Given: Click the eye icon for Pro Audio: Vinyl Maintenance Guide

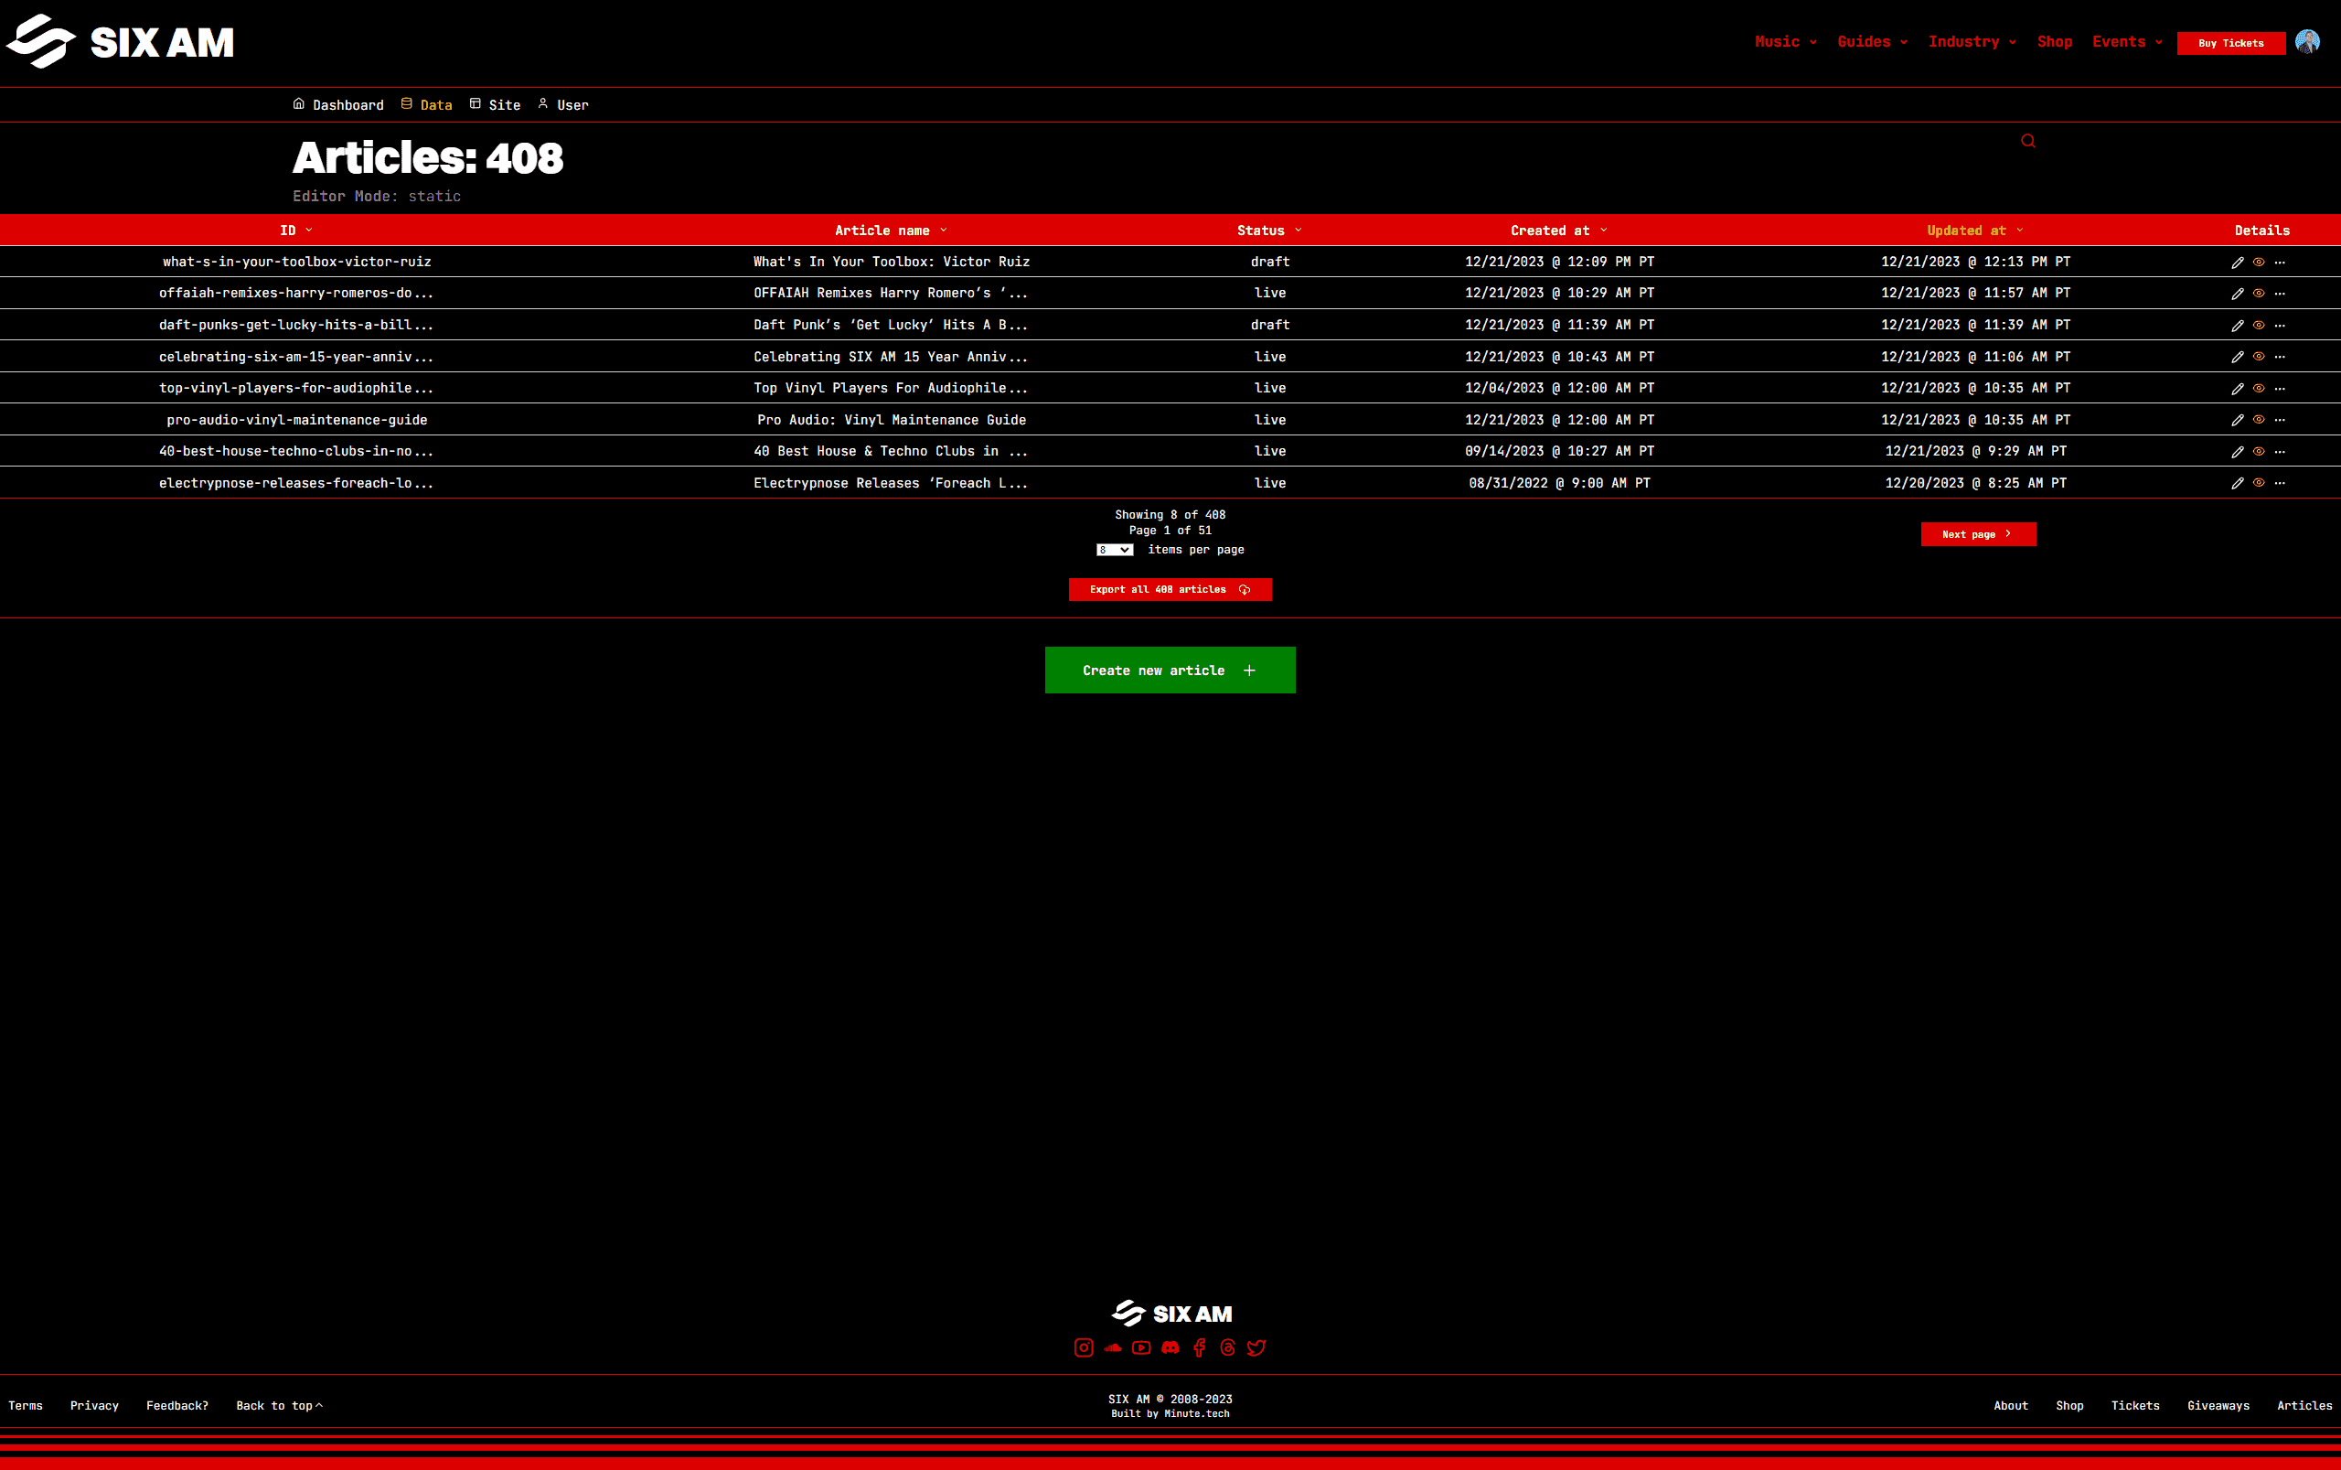Looking at the screenshot, I should tap(2259, 420).
